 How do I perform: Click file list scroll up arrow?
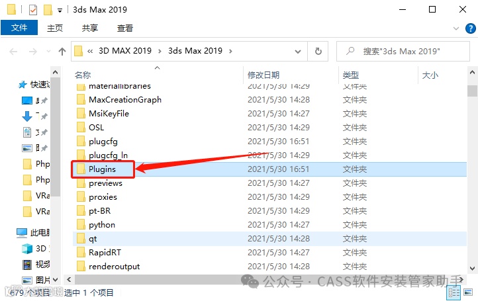[x=472, y=72]
